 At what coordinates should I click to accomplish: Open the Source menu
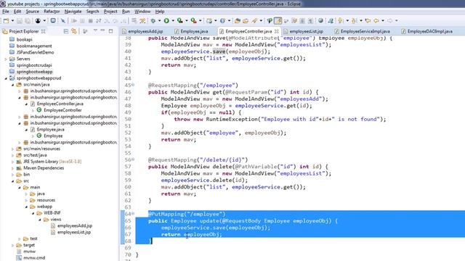(x=32, y=12)
